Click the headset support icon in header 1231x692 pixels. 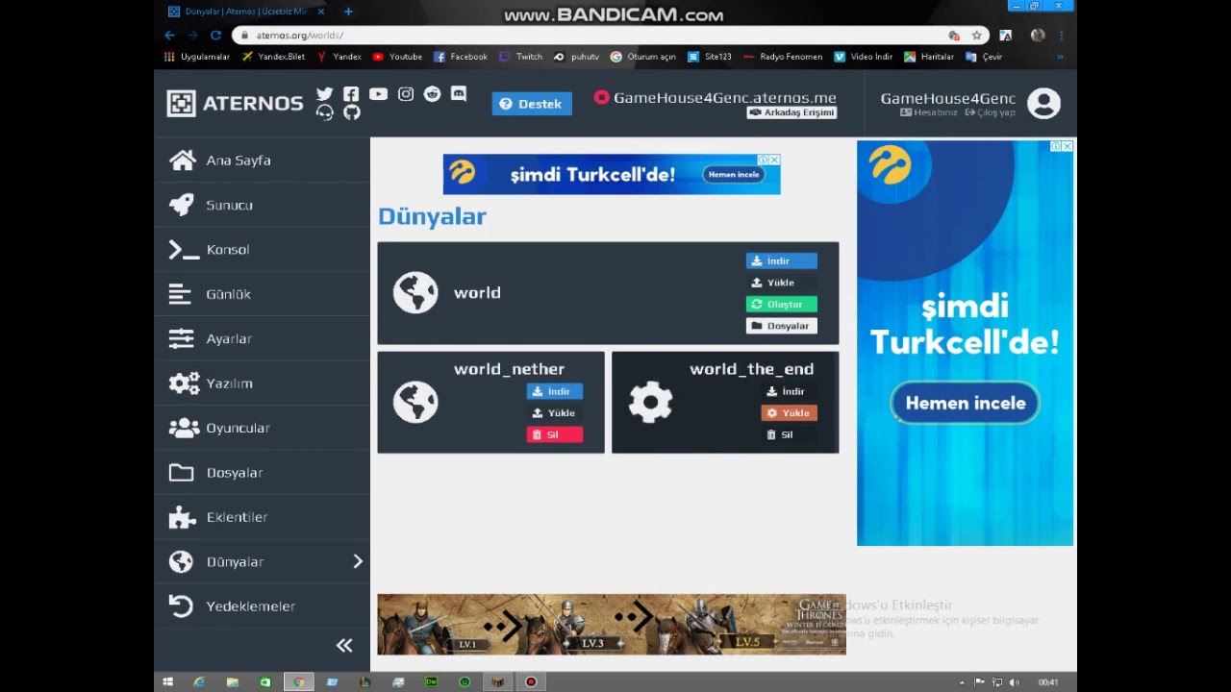pyautogui.click(x=325, y=112)
